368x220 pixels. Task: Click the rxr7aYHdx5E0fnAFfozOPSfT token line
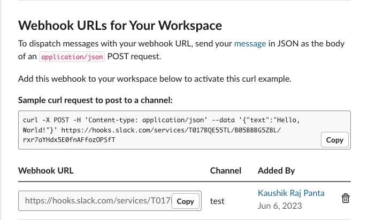68,140
